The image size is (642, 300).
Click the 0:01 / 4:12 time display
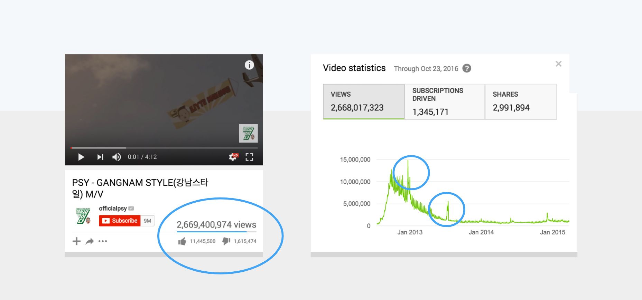click(142, 157)
